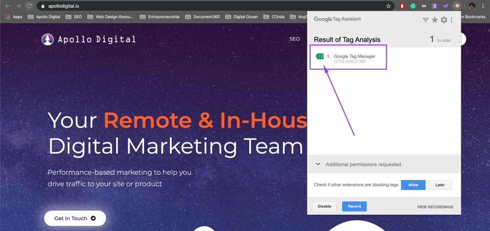The image size is (490, 231).
Task: Open the purple checkmark extension icon
Action: pos(445,6)
